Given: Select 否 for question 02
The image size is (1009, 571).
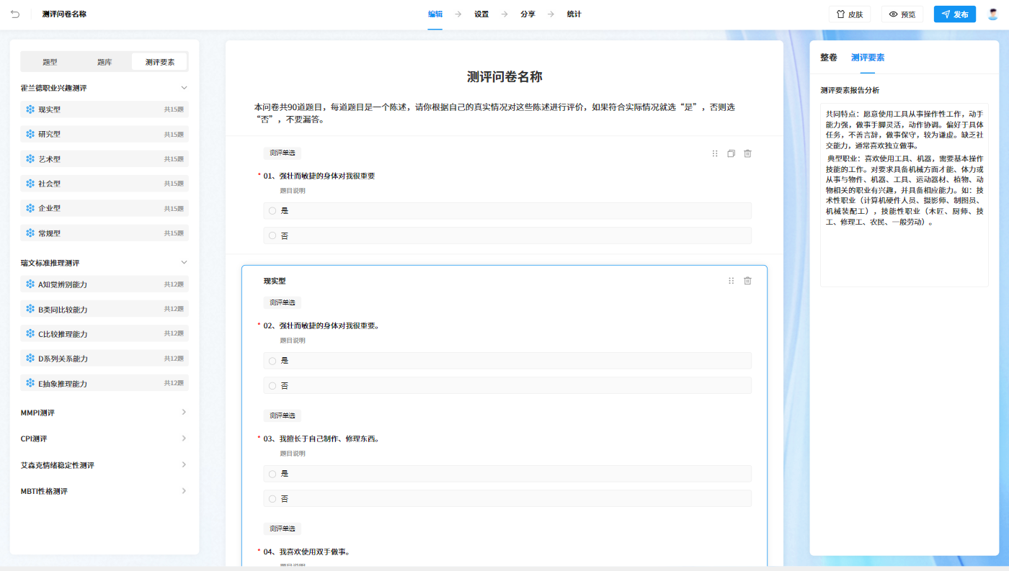Looking at the screenshot, I should (273, 385).
